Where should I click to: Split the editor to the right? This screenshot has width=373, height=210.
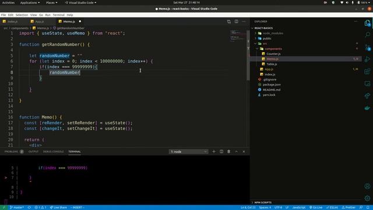(237, 22)
